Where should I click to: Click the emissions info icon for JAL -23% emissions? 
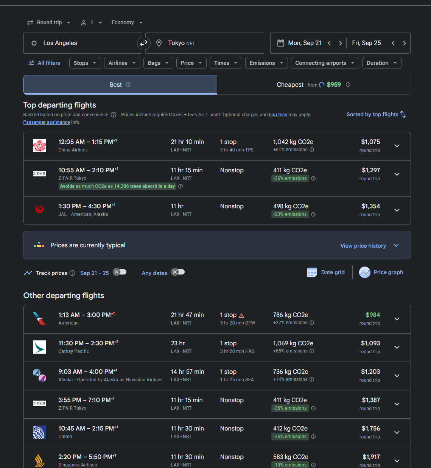click(313, 214)
